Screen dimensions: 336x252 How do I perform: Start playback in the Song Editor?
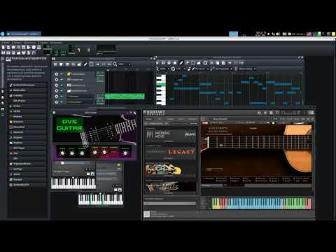55,64
